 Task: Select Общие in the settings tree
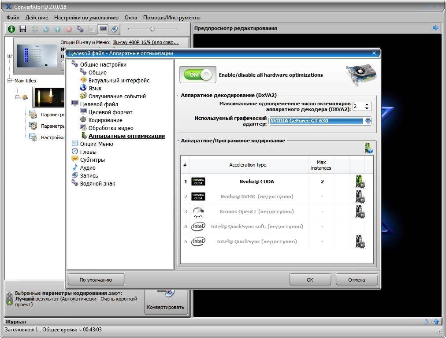tap(97, 73)
